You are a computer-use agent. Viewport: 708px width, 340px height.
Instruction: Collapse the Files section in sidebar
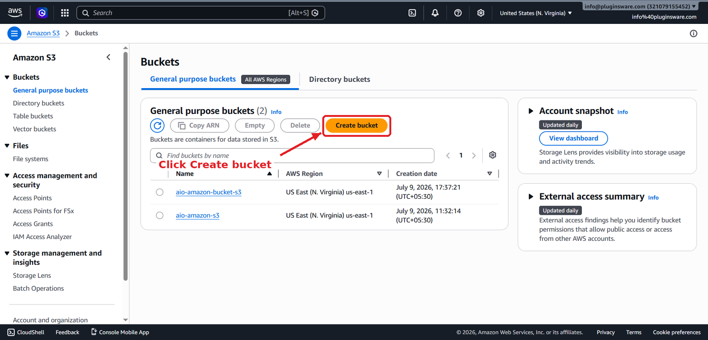[x=7, y=146]
